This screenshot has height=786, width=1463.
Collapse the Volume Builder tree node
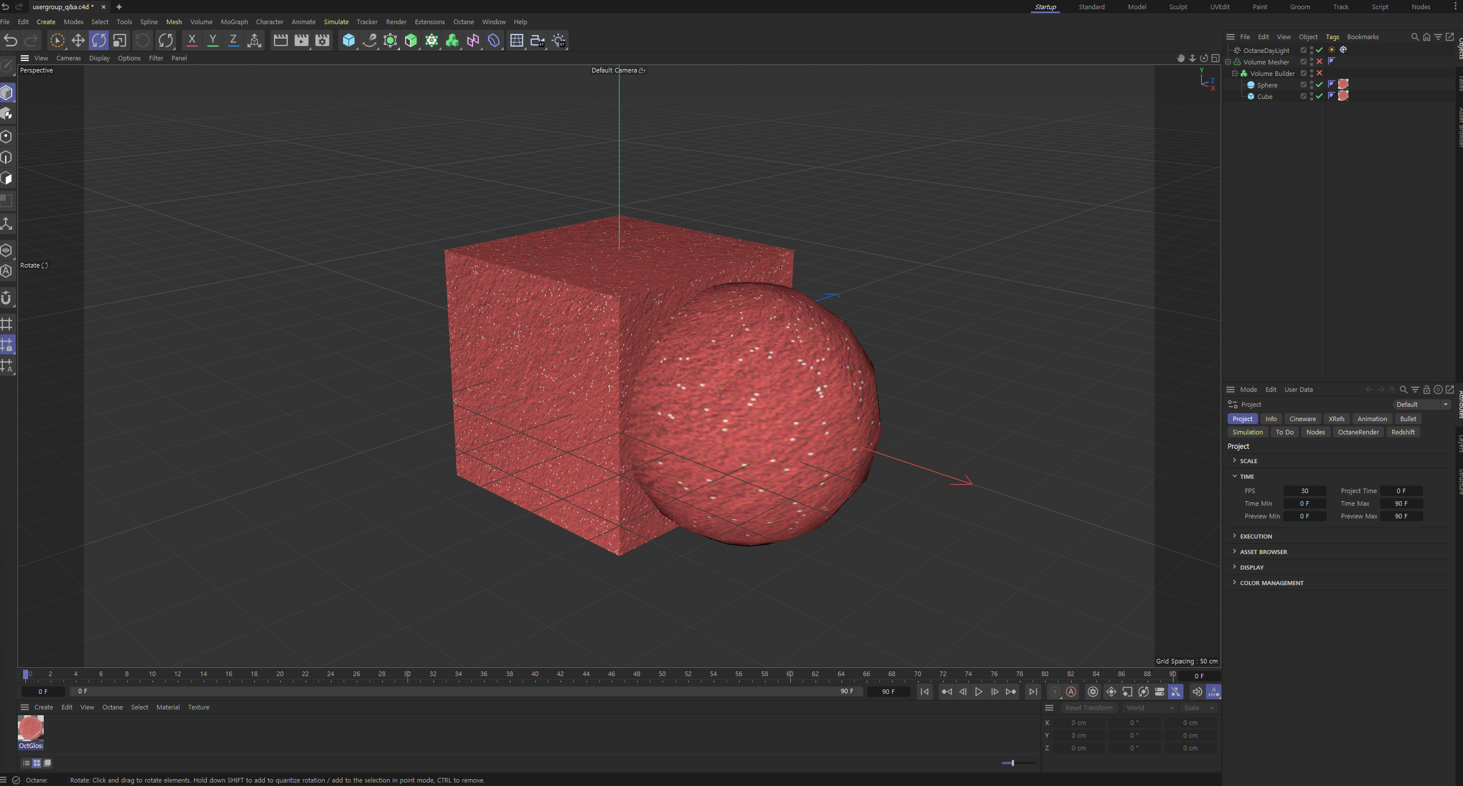point(1235,73)
